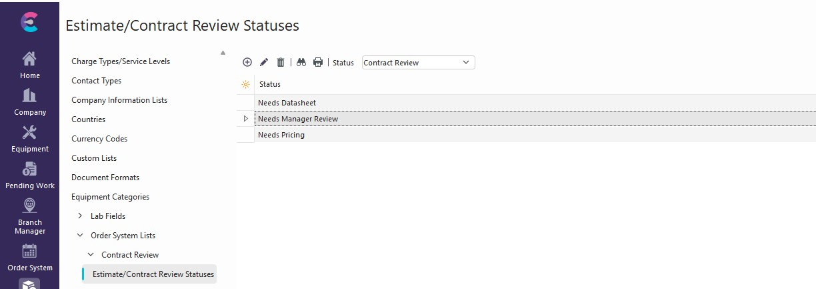Viewport: 816px width, 289px height.
Task: Open the Currency Codes list item
Action: 99,139
